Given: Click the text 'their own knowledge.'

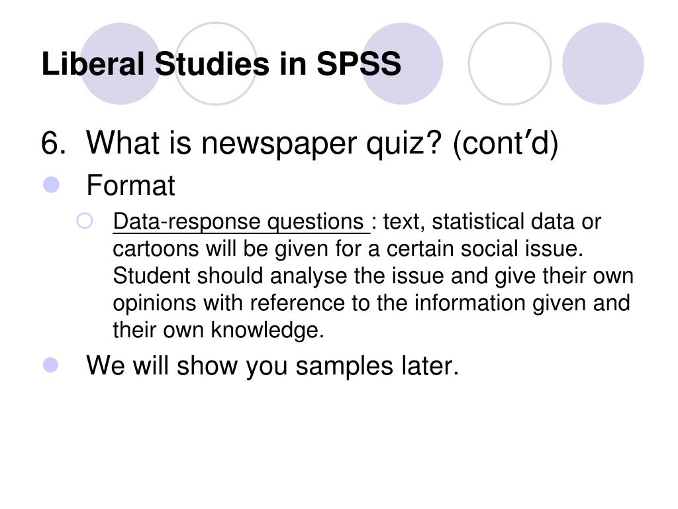Looking at the screenshot, I should (x=218, y=330).
